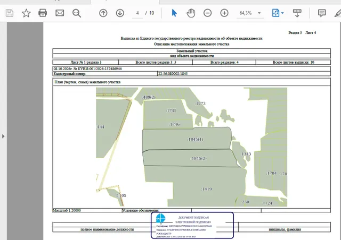Open the 64,3% zoom level dropdown

(250, 13)
